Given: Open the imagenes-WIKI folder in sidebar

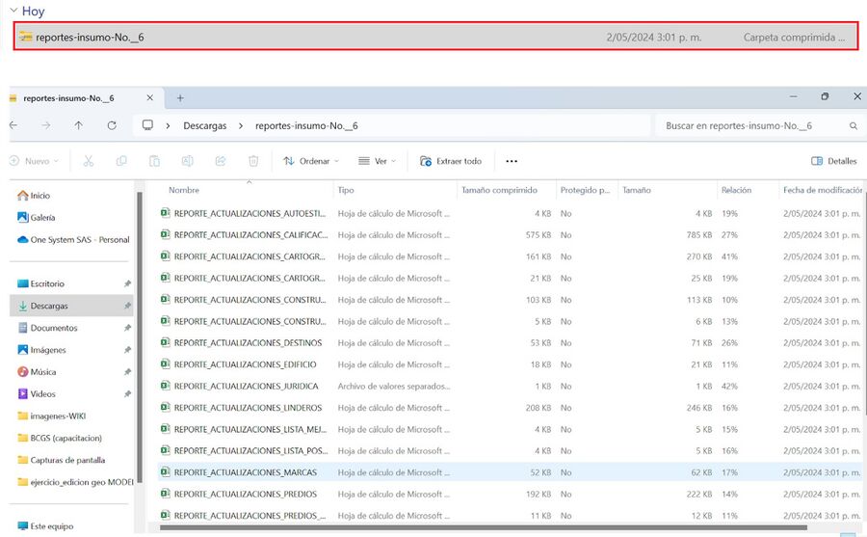Looking at the screenshot, I should [x=51, y=416].
